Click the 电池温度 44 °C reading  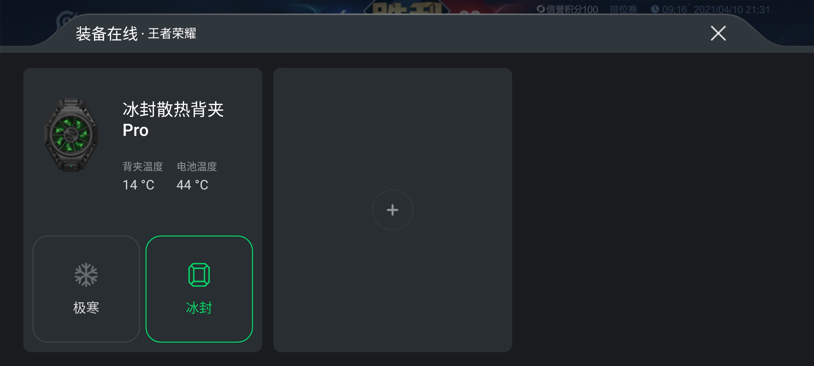[x=192, y=185]
